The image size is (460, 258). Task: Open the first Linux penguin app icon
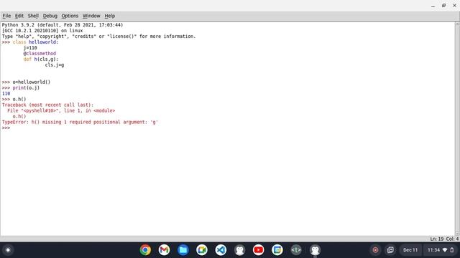[x=239, y=250]
